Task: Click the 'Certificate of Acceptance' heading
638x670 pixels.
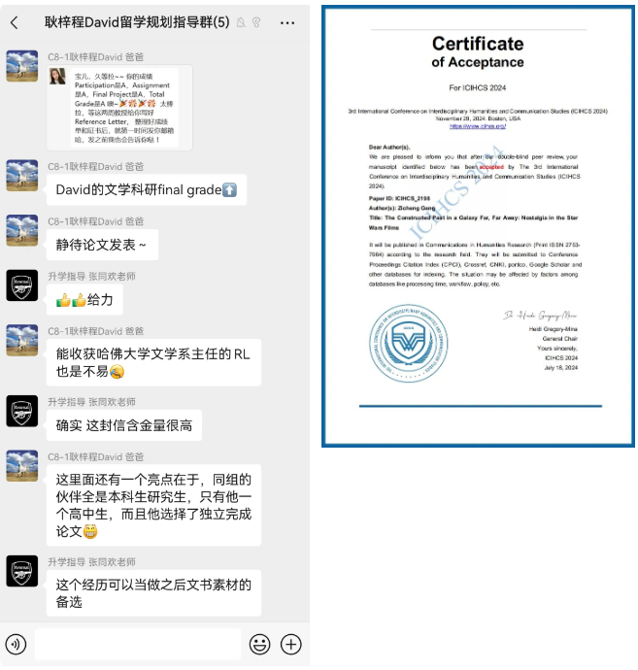Action: [478, 52]
